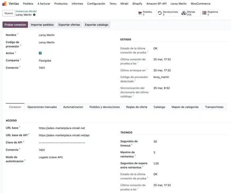231x193 pixels.
Task: Click Probar conexion button
Action: [15, 25]
